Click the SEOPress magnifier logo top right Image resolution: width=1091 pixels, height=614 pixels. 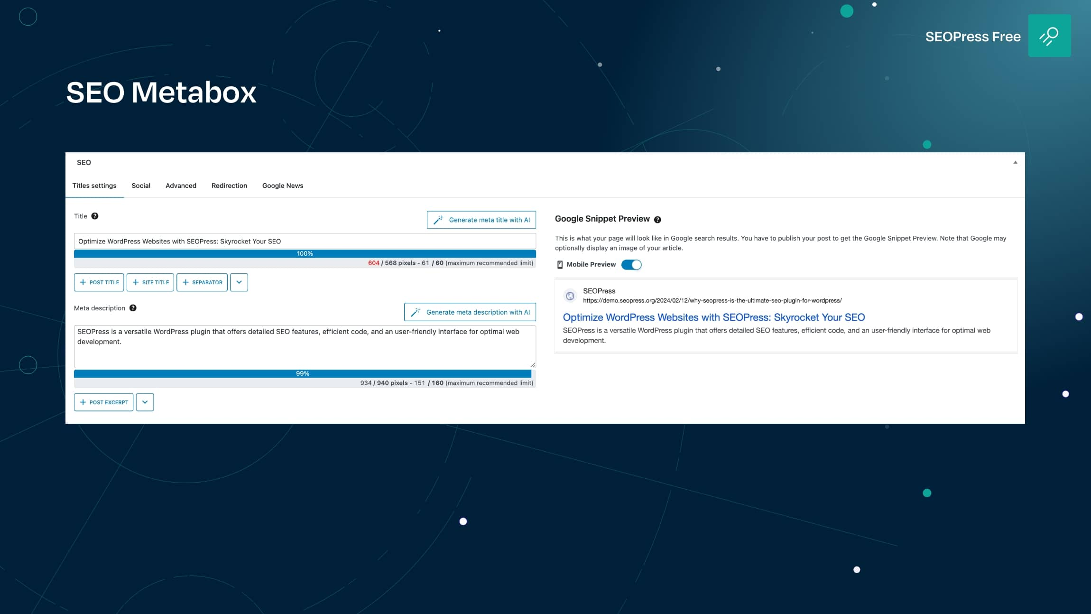tap(1049, 36)
